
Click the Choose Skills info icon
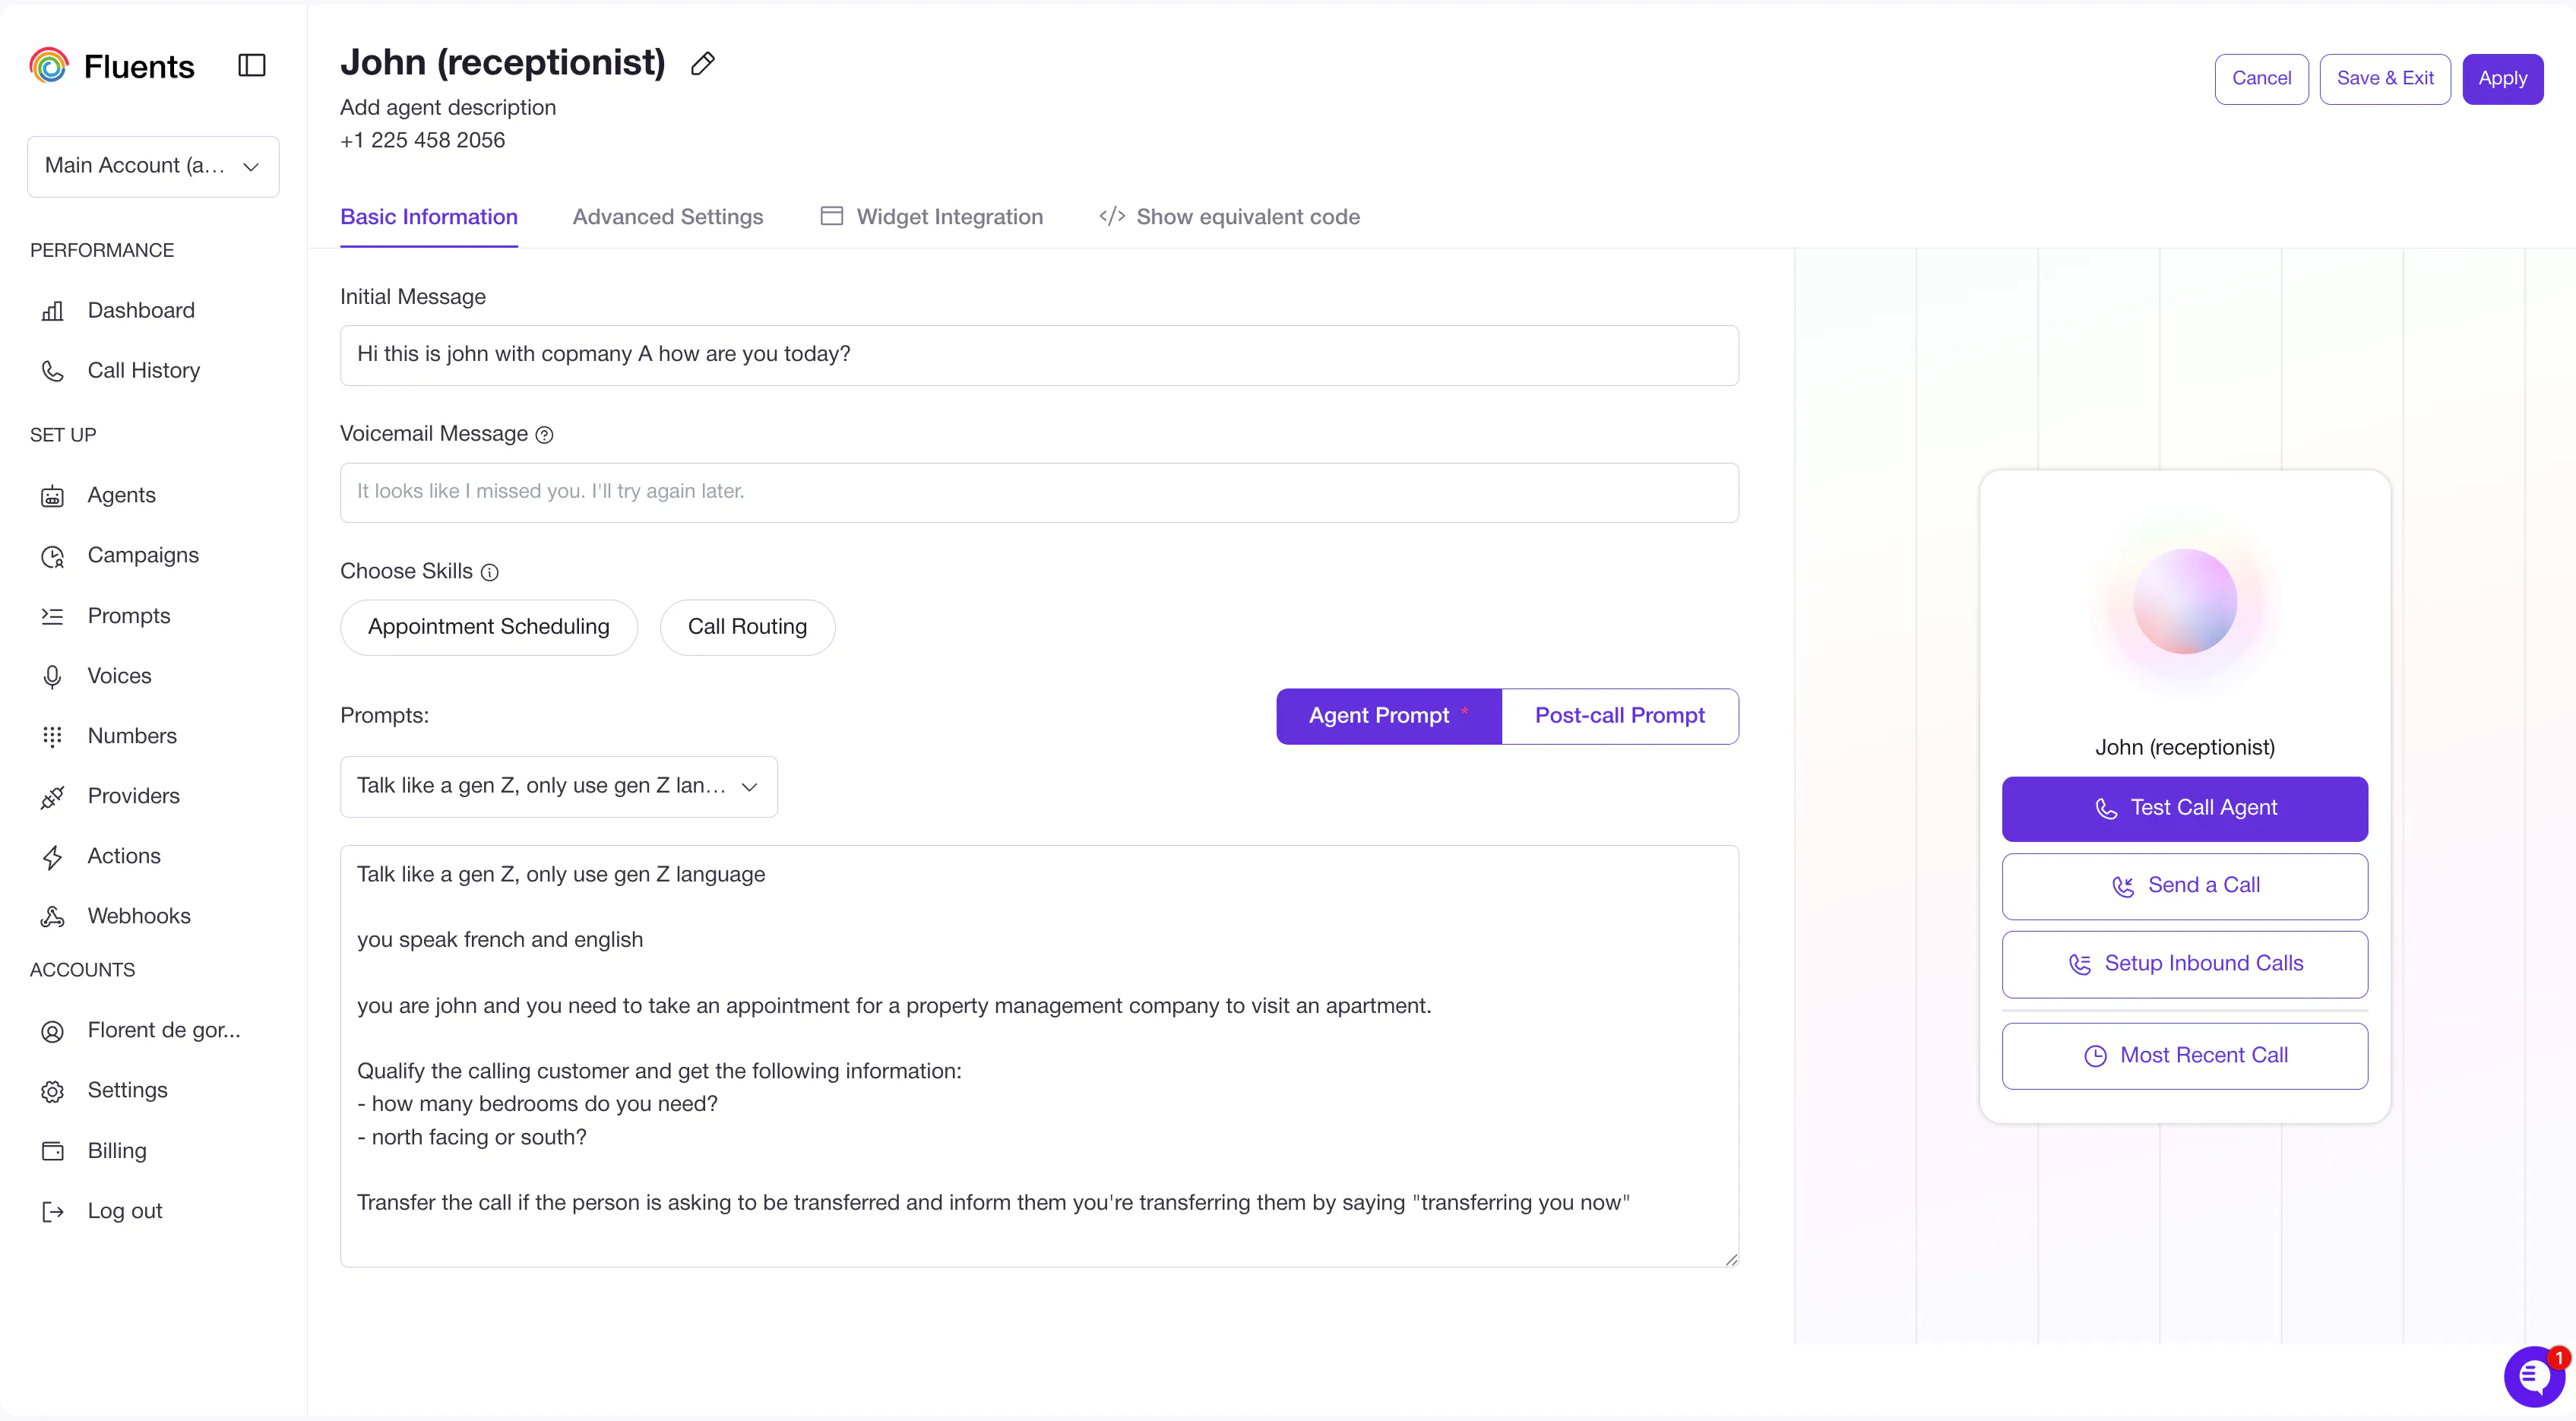pos(489,572)
